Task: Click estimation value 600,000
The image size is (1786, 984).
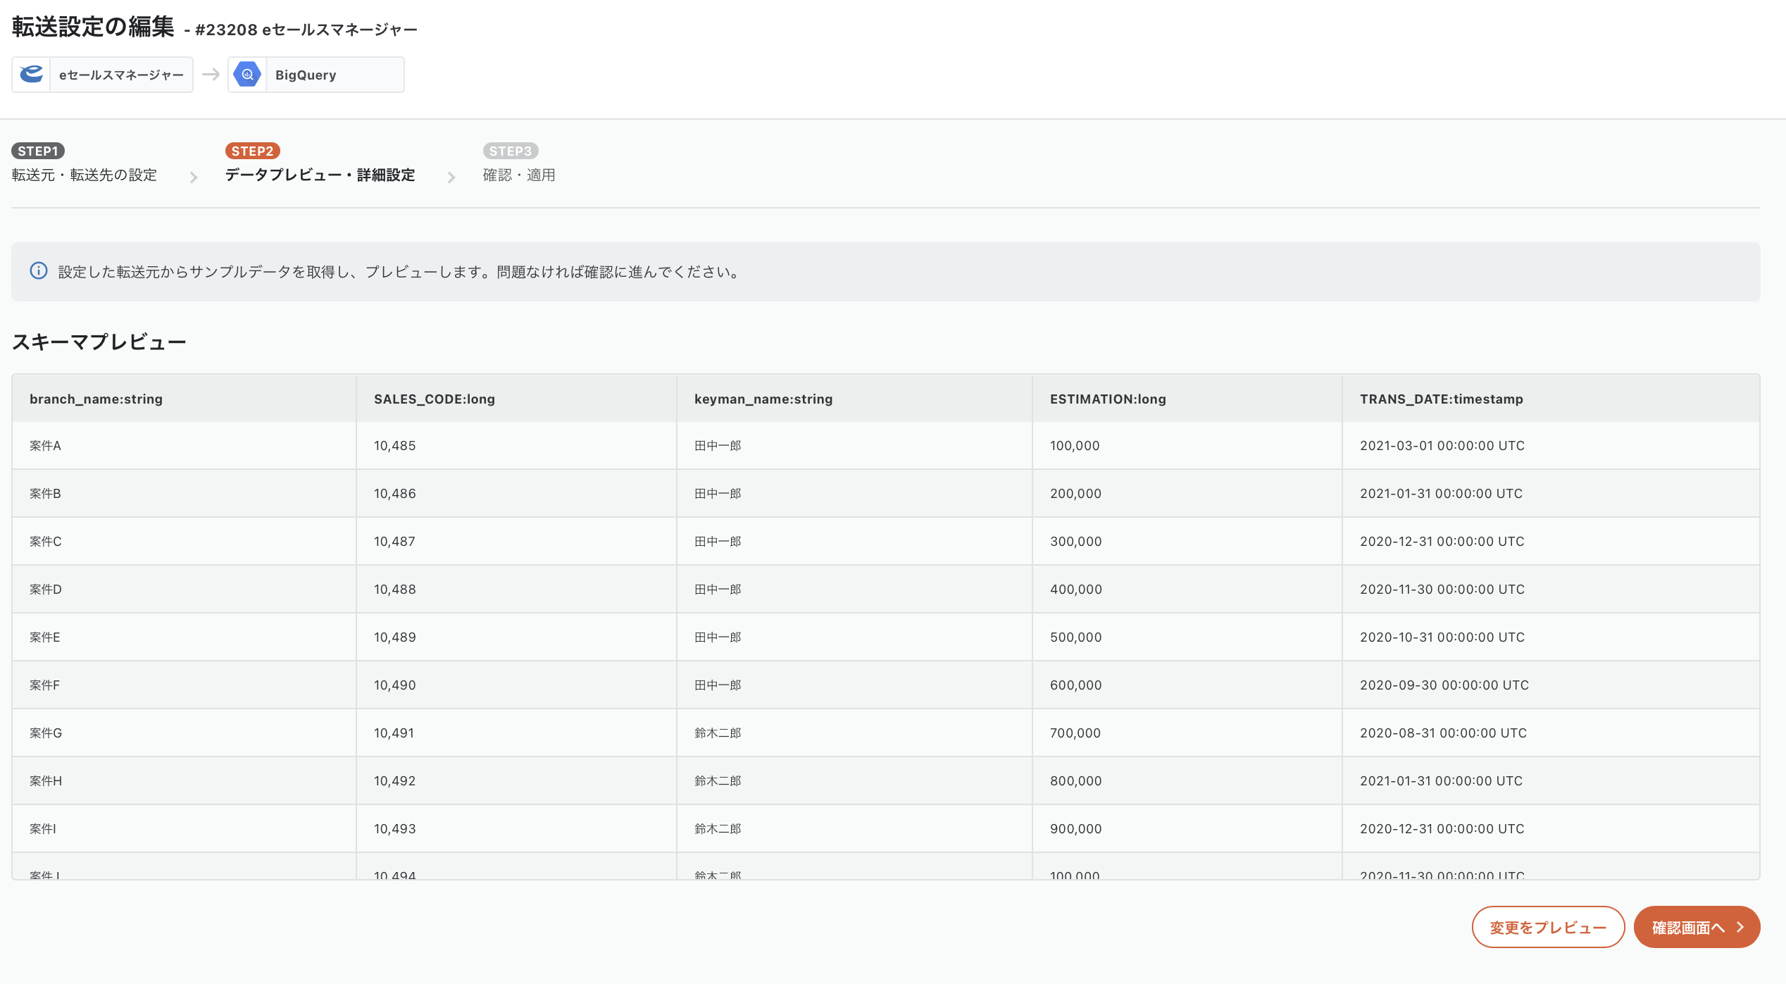Action: (1075, 685)
